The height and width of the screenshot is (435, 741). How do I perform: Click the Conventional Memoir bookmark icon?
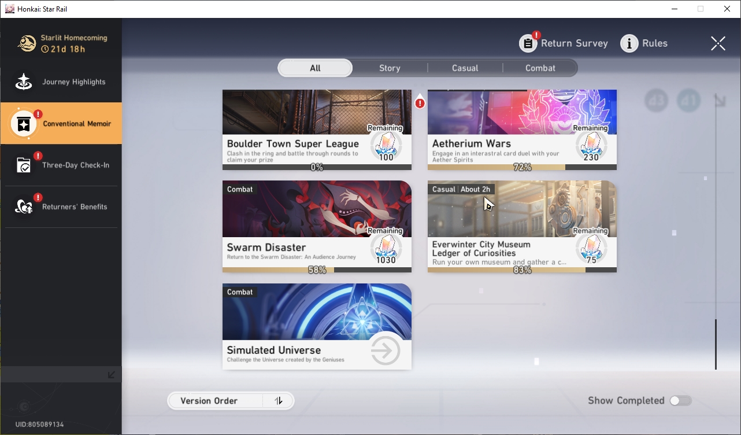(x=24, y=124)
